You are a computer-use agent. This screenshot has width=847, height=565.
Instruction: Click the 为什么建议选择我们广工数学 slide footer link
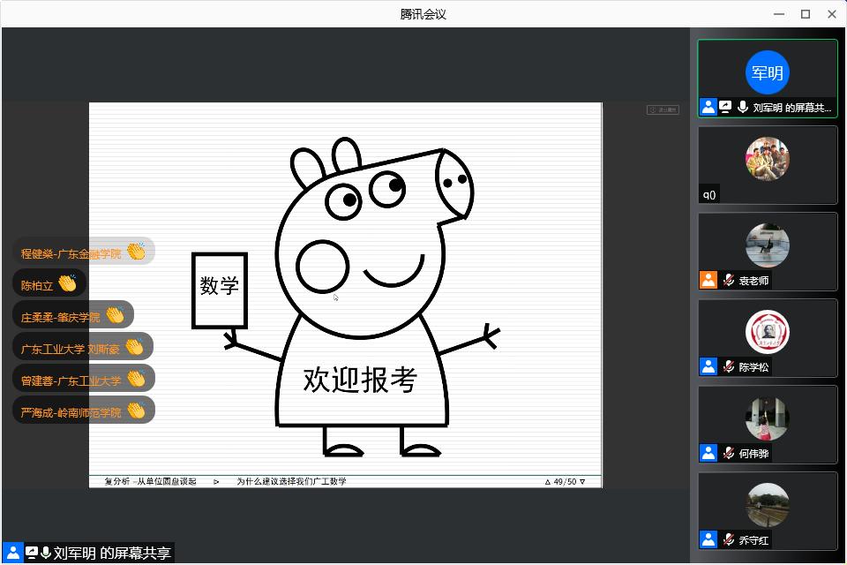291,482
